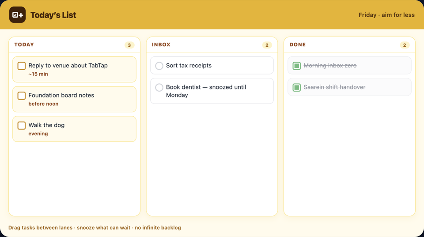
Task: Select the TODAY lane header
Action: tap(24, 45)
